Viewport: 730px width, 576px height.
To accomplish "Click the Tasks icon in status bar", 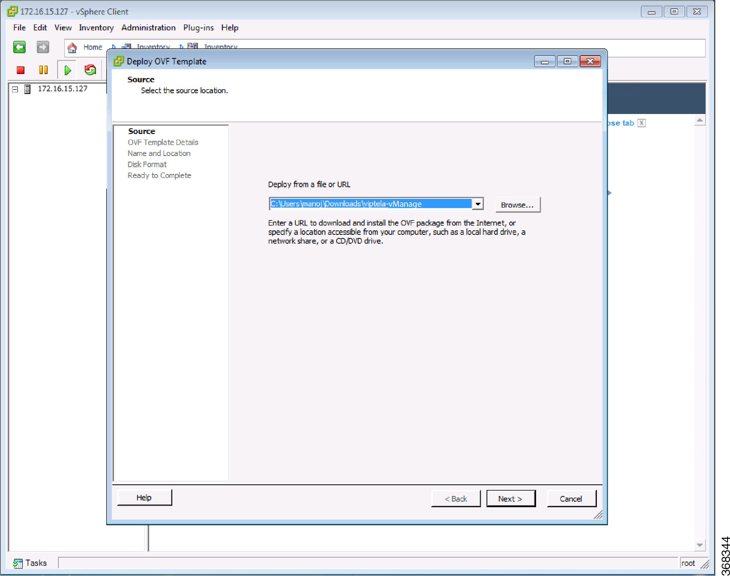I will coord(18,564).
